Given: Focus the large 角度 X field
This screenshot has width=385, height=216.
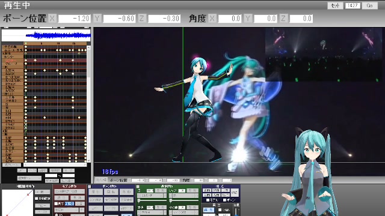Looking at the screenshot, I should click(230, 19).
